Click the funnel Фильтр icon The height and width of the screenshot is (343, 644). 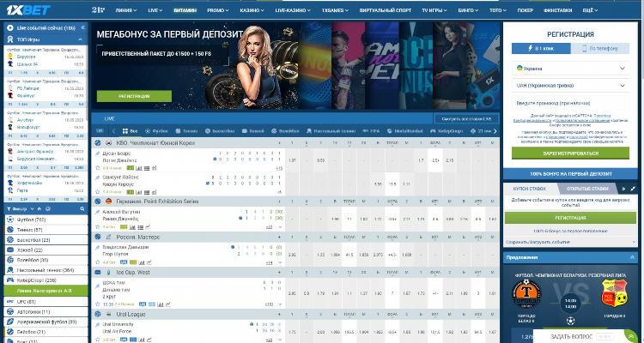9,209
